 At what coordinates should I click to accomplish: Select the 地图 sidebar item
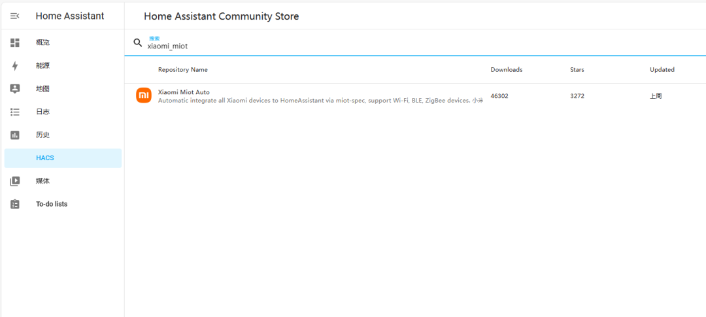63,89
